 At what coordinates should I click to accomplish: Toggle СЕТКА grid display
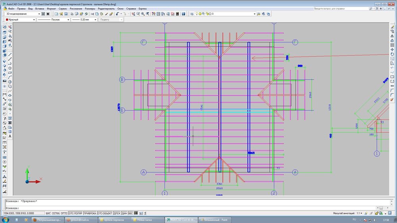point(56,213)
